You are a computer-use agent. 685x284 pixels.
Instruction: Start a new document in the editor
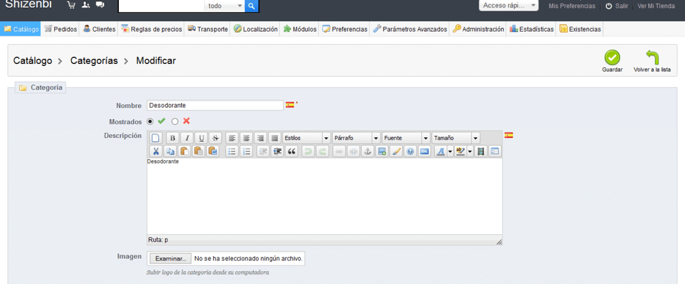click(x=156, y=138)
